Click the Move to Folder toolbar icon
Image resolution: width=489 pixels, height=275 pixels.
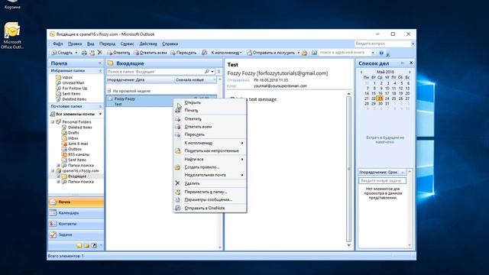coord(92,53)
